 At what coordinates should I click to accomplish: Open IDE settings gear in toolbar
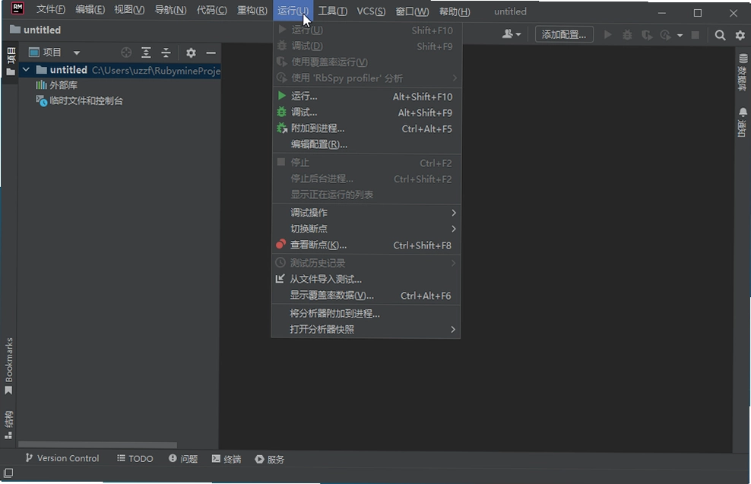point(740,35)
